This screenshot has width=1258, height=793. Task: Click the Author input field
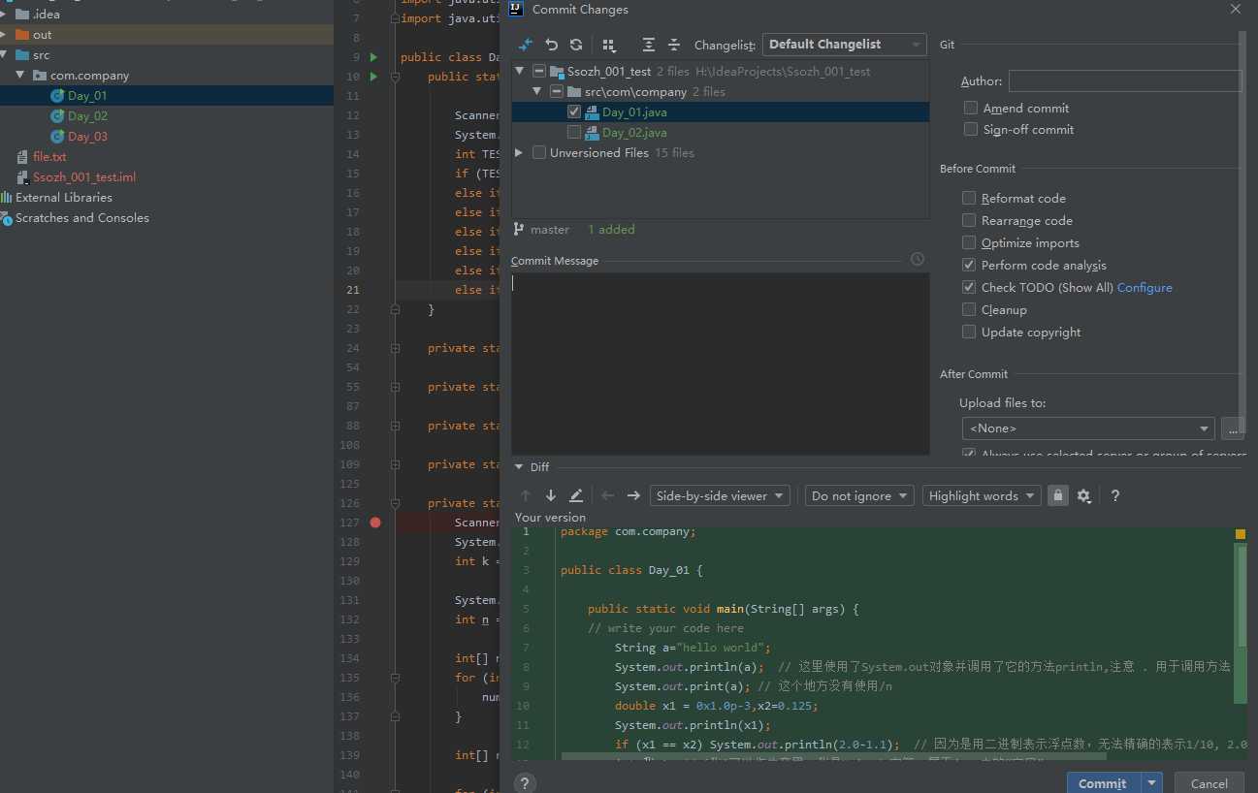tap(1125, 81)
